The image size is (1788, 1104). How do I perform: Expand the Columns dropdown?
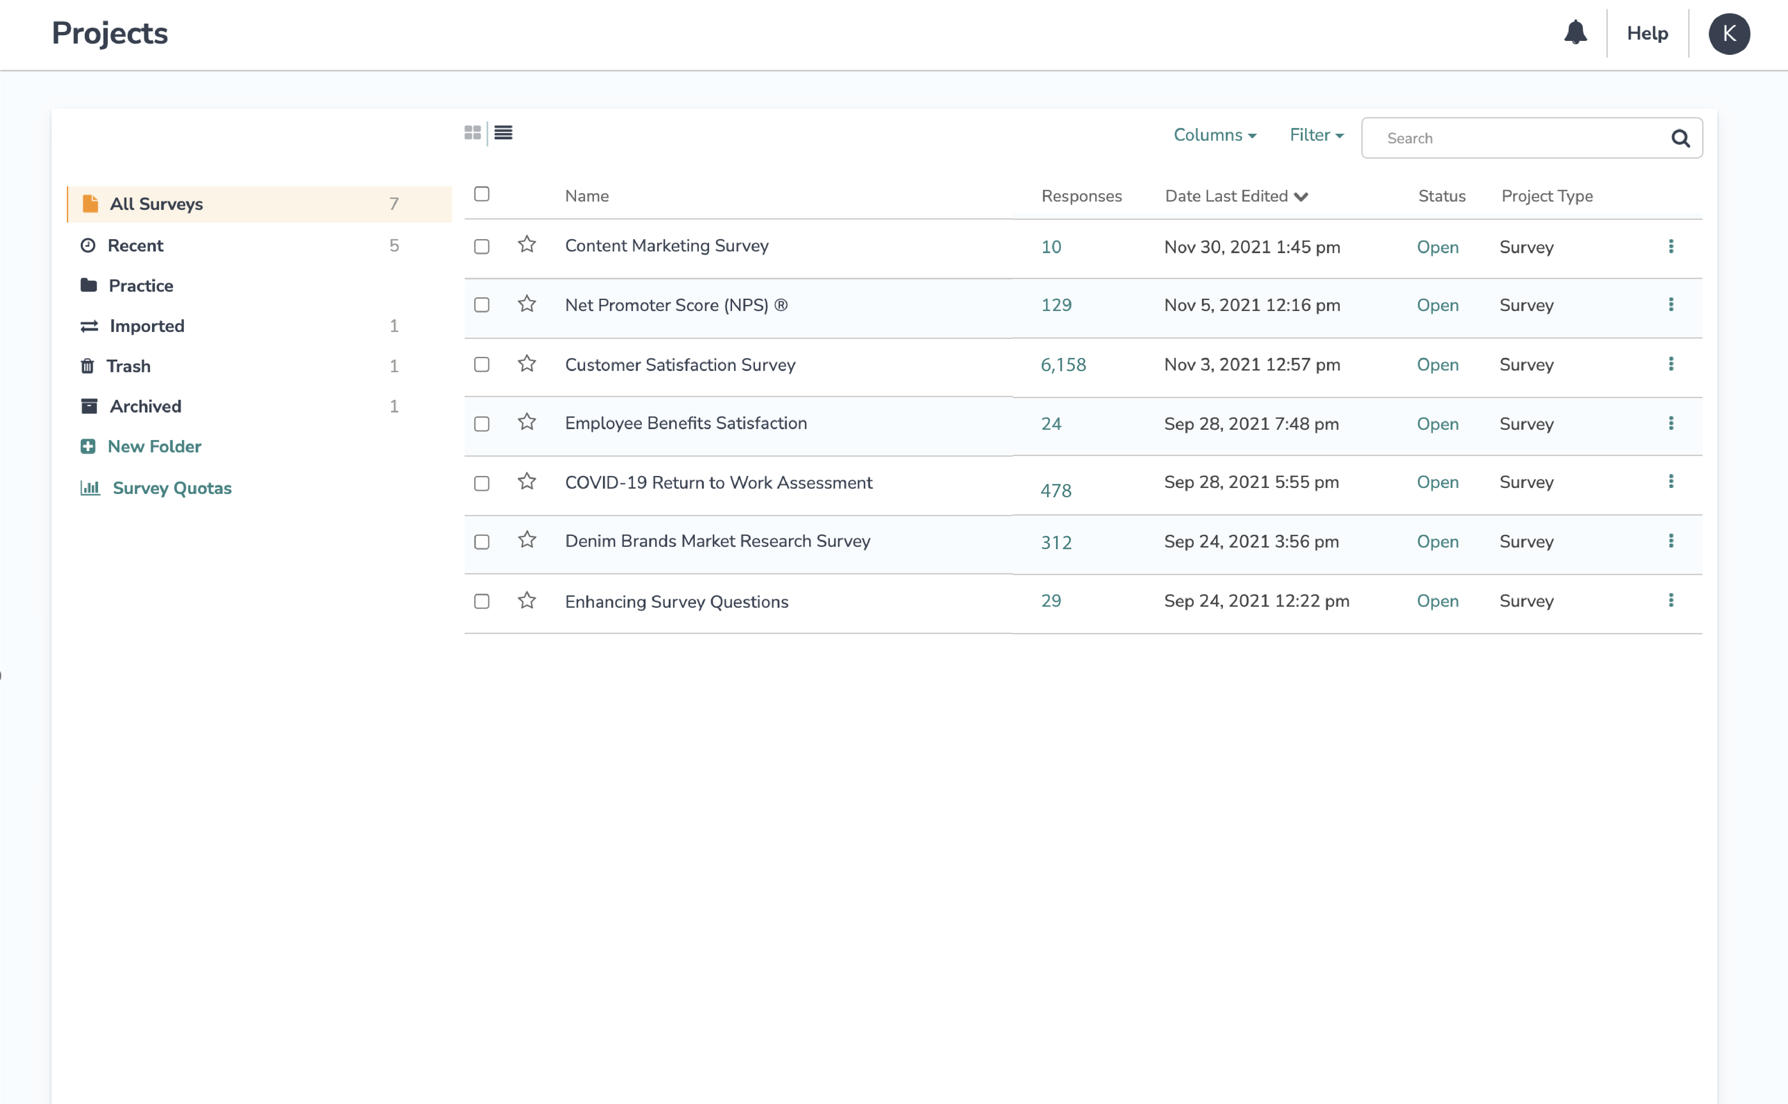tap(1214, 135)
